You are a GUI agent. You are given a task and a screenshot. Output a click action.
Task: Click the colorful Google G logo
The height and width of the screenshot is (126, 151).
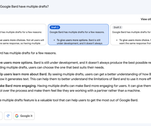point(17,116)
